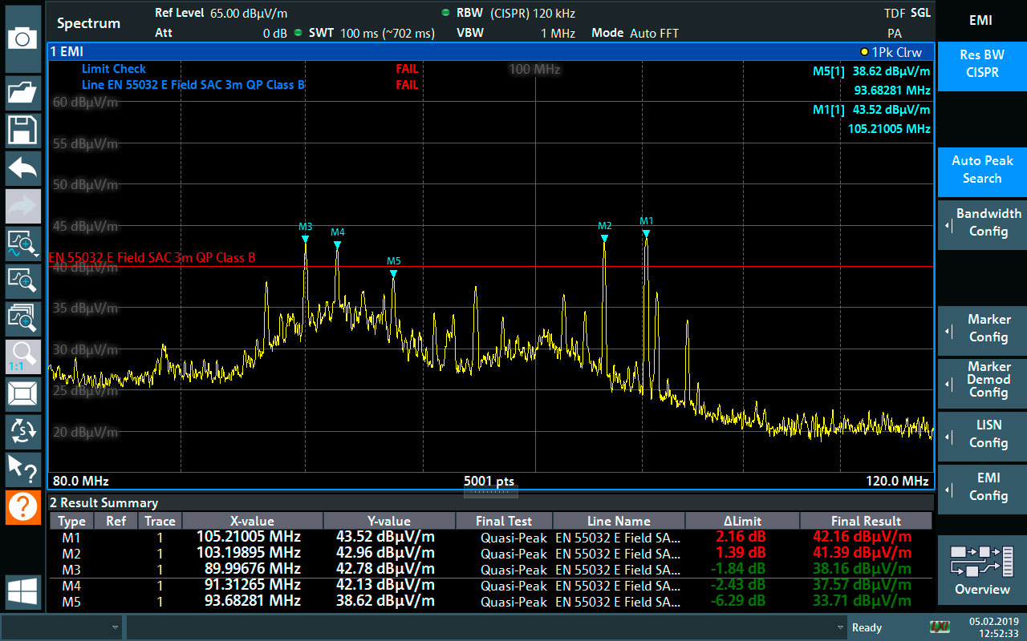This screenshot has width=1027, height=641.
Task: Open context help via the cursor-question icon
Action: 23,469
